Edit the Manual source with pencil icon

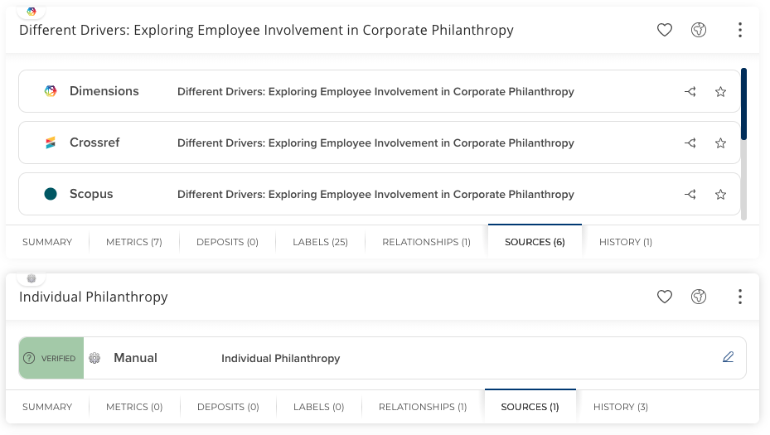click(x=728, y=358)
